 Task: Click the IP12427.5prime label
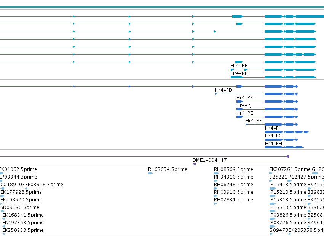click(x=306, y=177)
